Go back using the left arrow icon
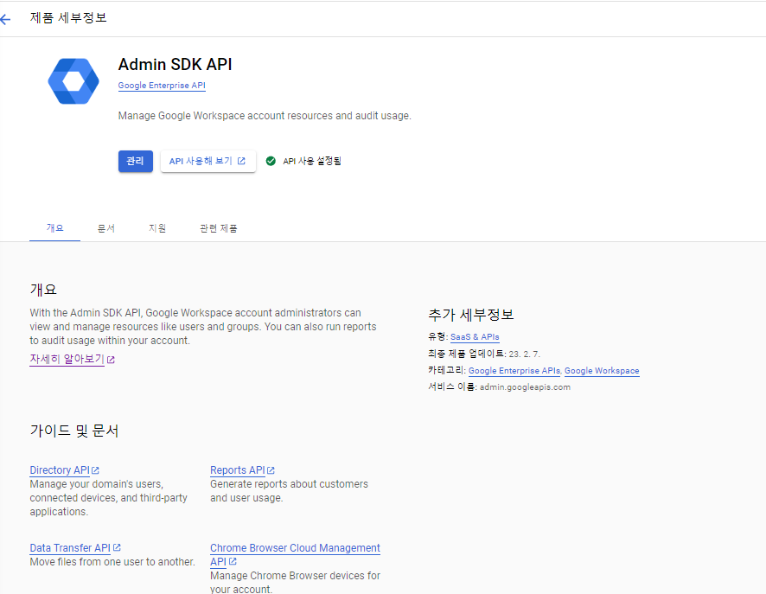Image resolution: width=766 pixels, height=594 pixels. pyautogui.click(x=5, y=19)
